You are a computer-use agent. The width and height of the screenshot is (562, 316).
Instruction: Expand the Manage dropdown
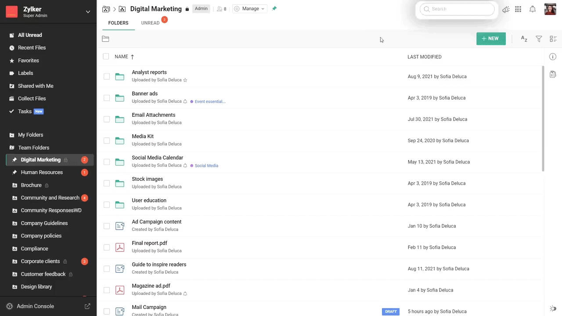pyautogui.click(x=250, y=9)
